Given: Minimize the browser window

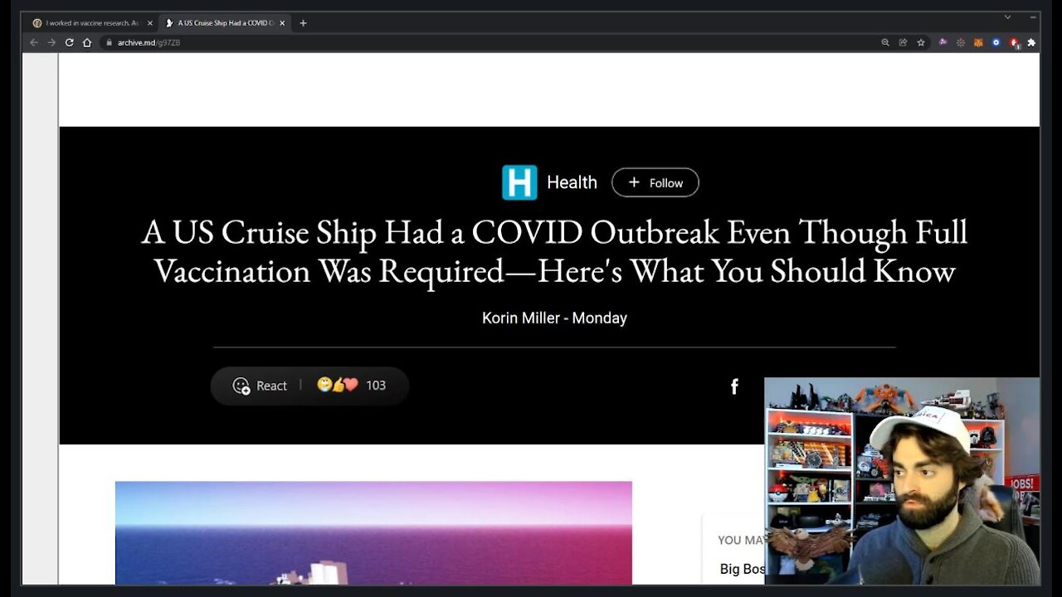Looking at the screenshot, I should coord(1032,17).
